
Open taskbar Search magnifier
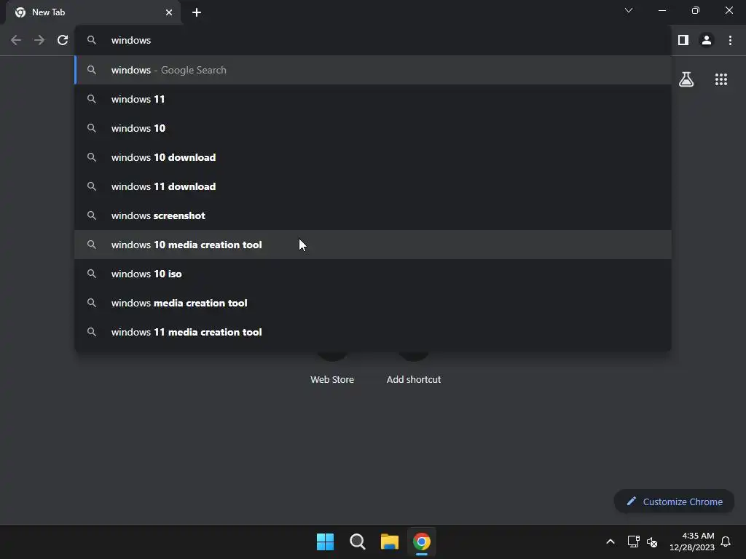(x=357, y=542)
